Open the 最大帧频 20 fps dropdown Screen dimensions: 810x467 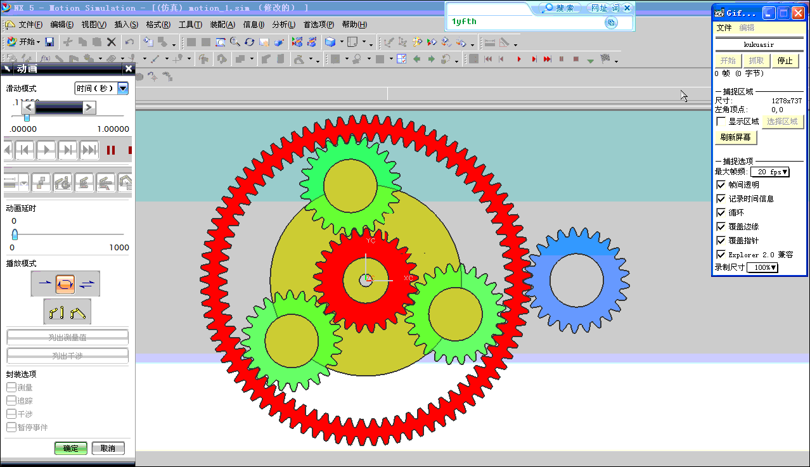coord(770,172)
